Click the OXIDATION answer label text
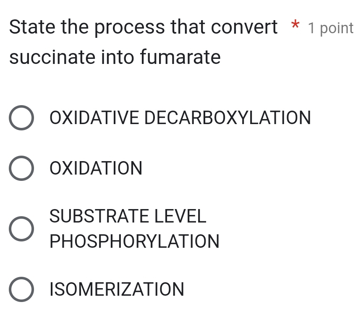The height and width of the screenshot is (318, 358). (x=96, y=168)
